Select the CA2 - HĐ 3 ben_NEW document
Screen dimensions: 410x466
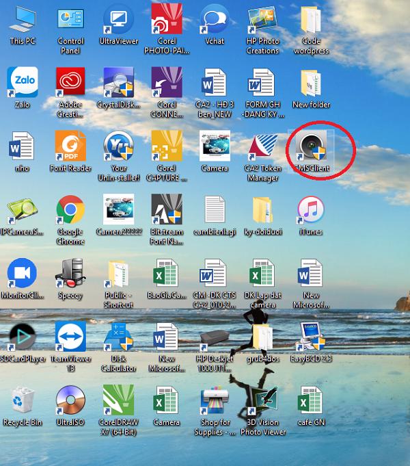click(215, 82)
